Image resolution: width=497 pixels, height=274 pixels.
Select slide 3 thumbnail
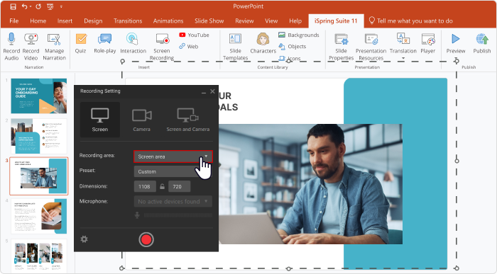39,176
